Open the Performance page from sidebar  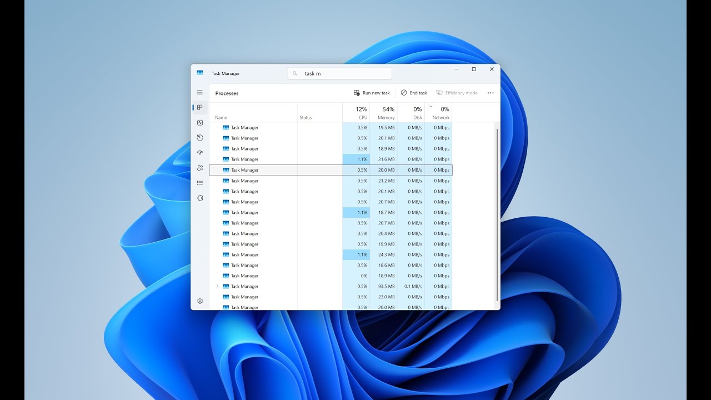tap(200, 122)
